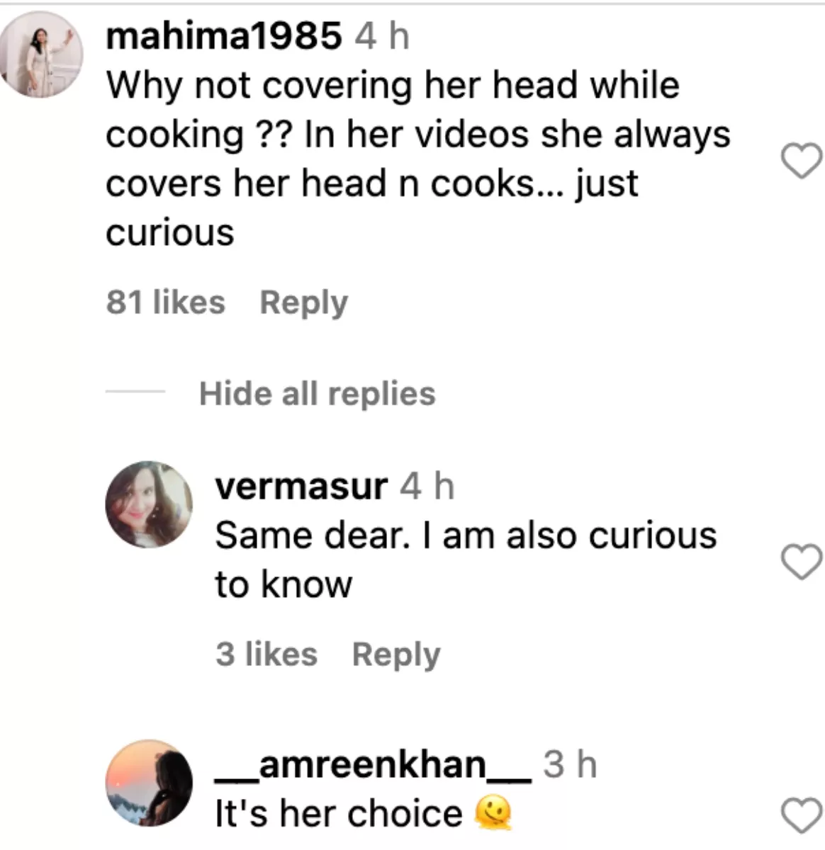Tap the heart beside "It's her choice"
The height and width of the screenshot is (850, 825).
[x=802, y=816]
